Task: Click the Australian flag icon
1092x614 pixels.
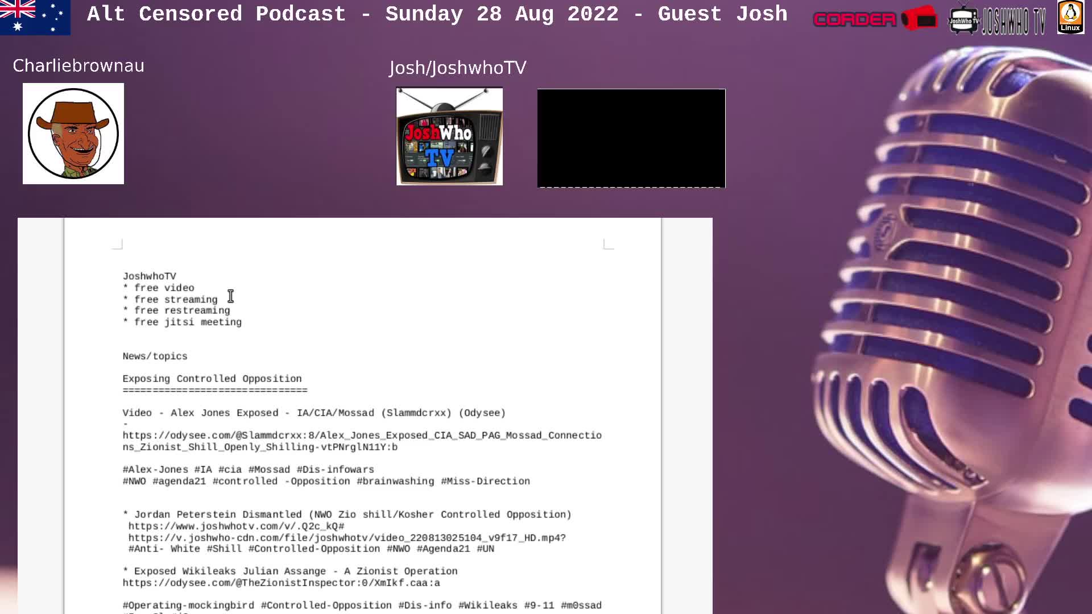Action: (x=35, y=17)
